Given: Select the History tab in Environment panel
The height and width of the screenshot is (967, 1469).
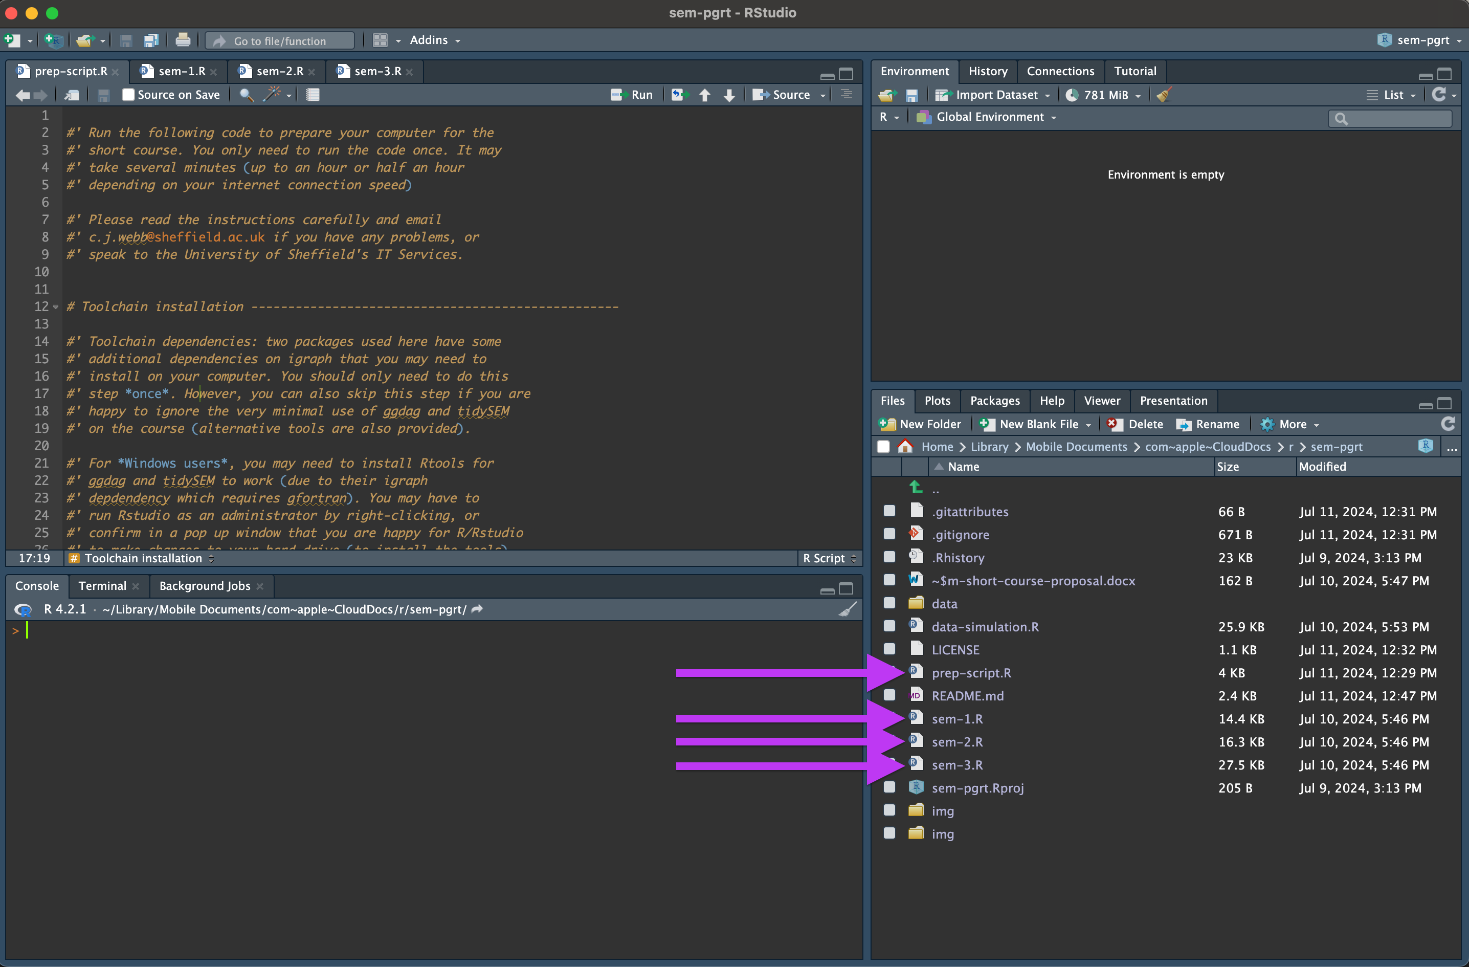Looking at the screenshot, I should 987,70.
